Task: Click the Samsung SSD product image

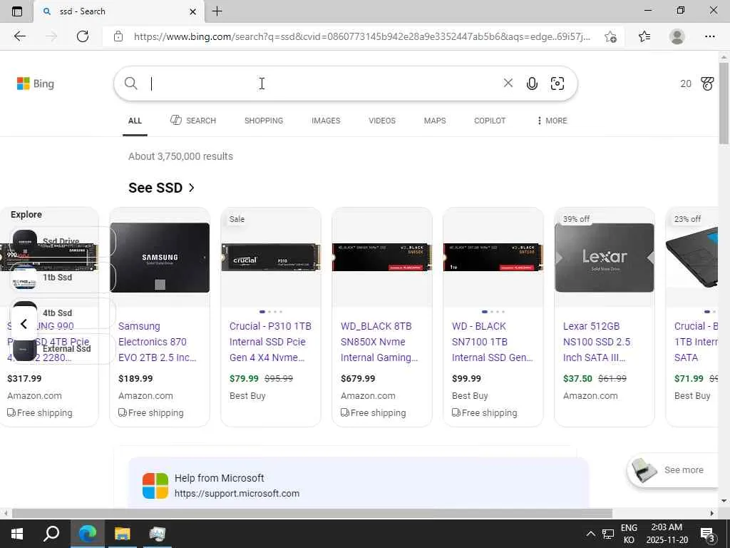Action: 160,258
